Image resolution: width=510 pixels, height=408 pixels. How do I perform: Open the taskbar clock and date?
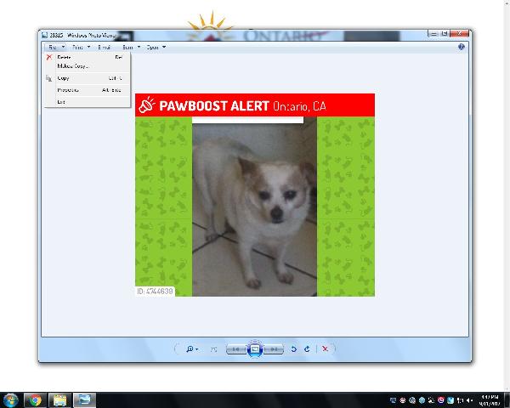point(490,400)
